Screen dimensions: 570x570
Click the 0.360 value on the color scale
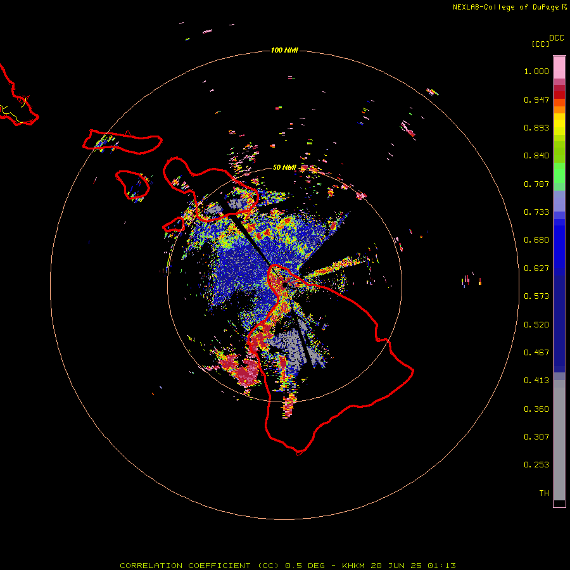pyautogui.click(x=536, y=409)
